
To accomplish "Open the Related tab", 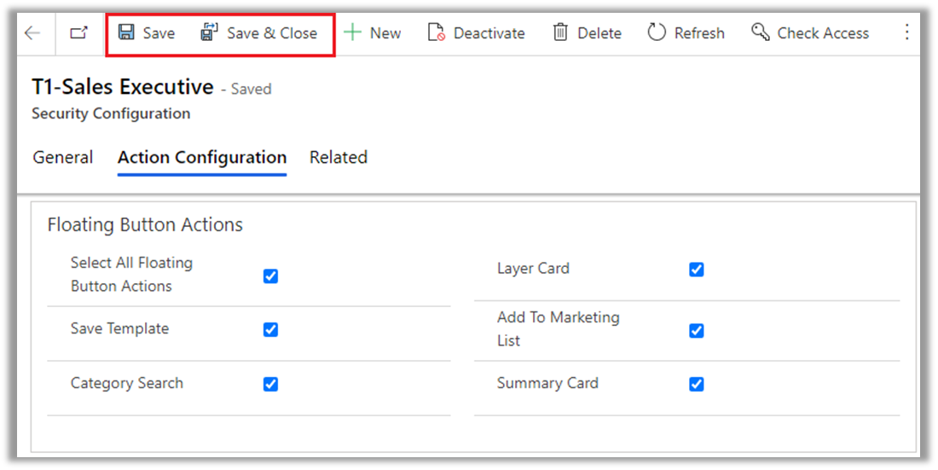I will (339, 158).
